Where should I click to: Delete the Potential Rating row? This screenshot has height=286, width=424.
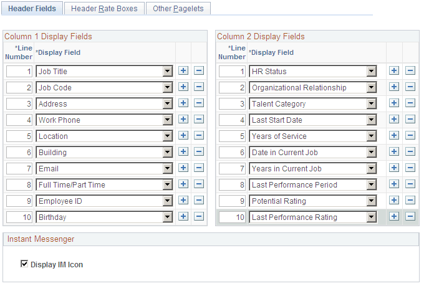click(x=410, y=201)
